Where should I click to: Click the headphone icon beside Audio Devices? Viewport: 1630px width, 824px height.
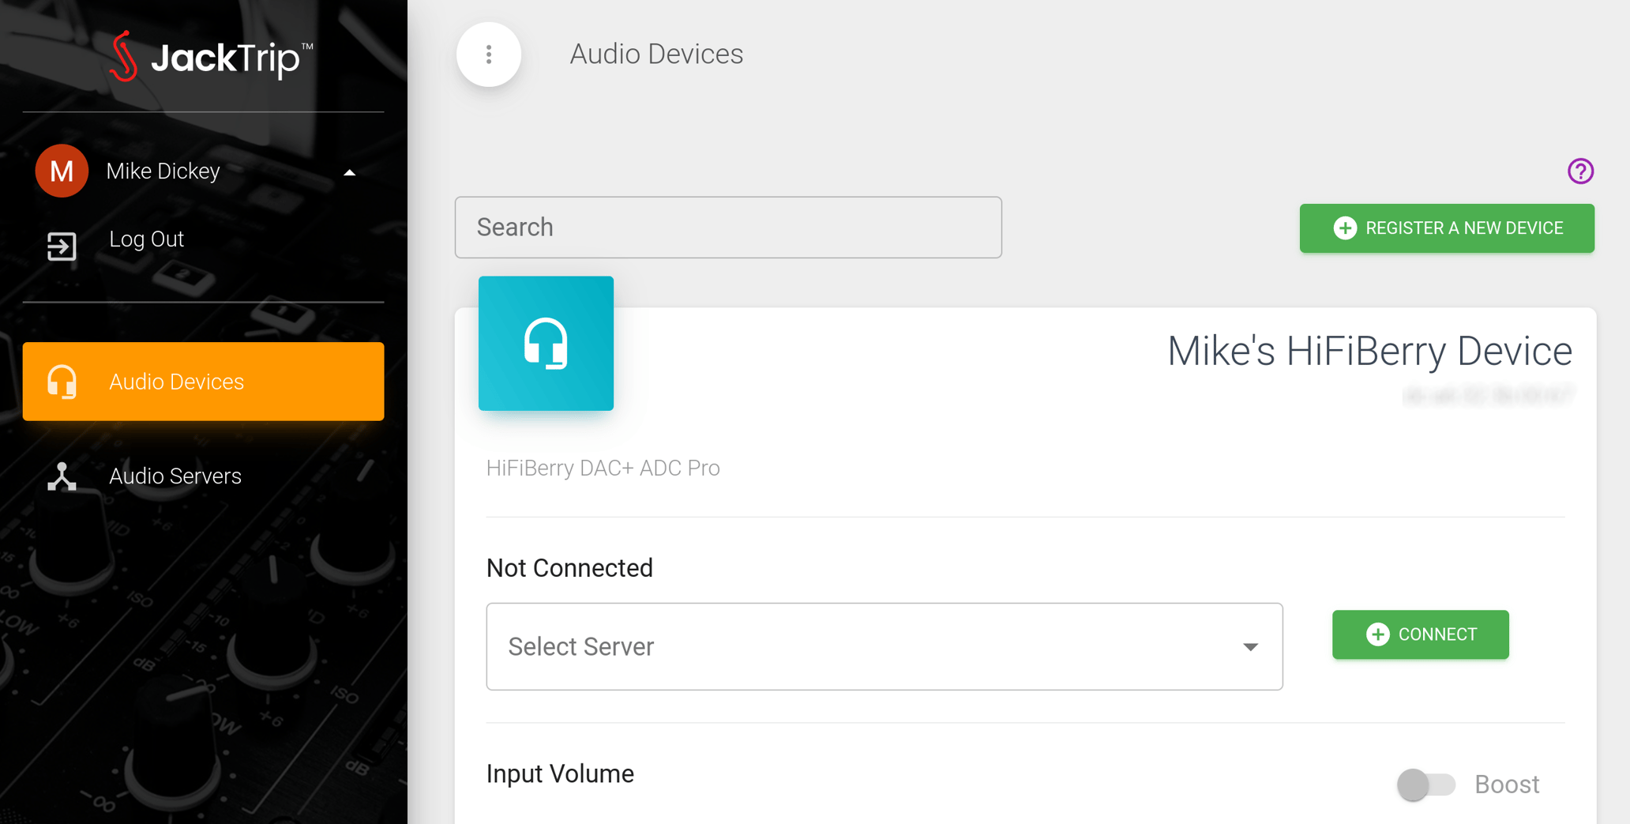[x=62, y=382]
